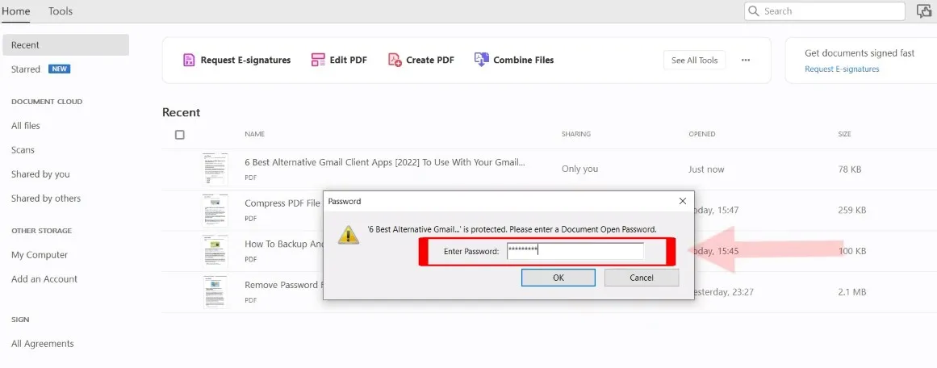Cancel the Password dialog
Image resolution: width=937 pixels, height=368 pixels.
tap(641, 278)
